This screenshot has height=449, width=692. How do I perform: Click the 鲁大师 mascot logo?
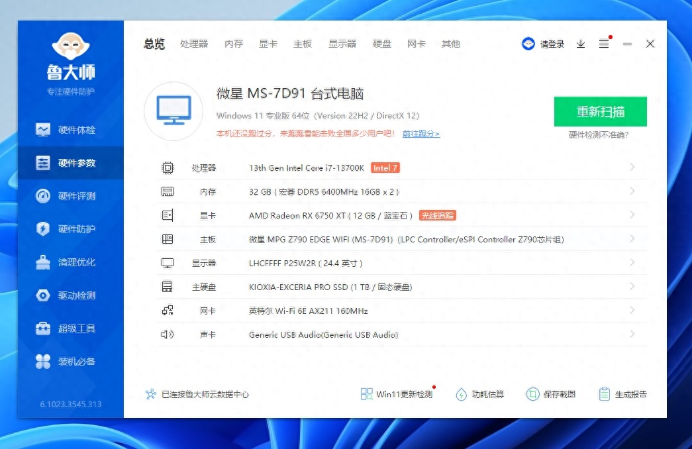click(x=71, y=46)
